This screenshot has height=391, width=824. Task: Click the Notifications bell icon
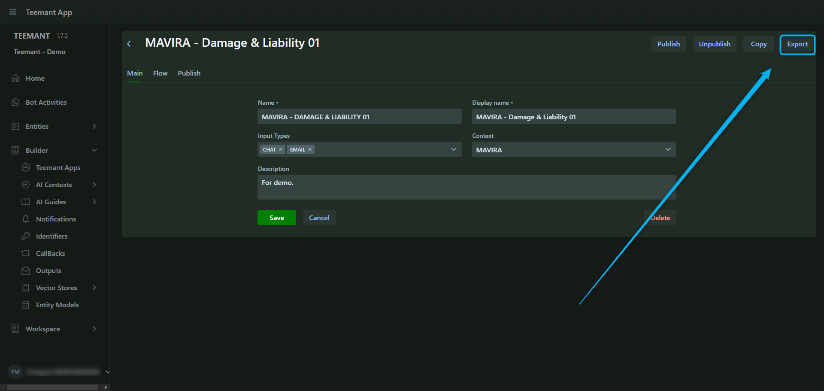point(26,219)
